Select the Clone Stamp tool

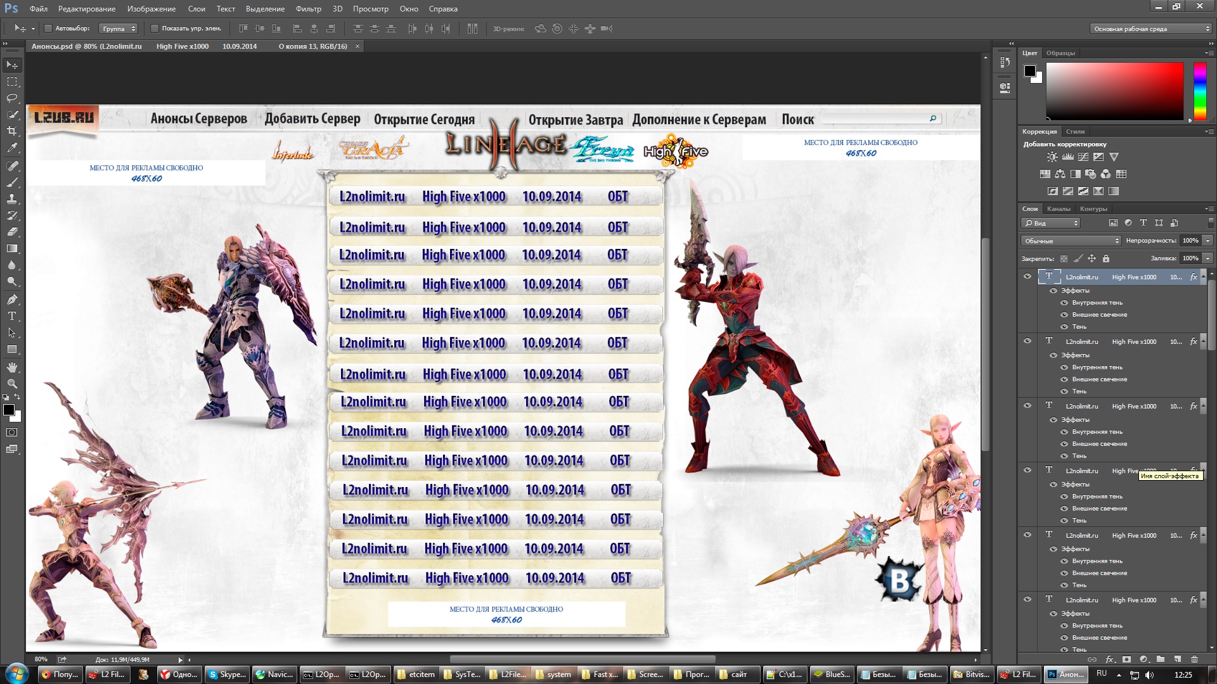tap(12, 199)
